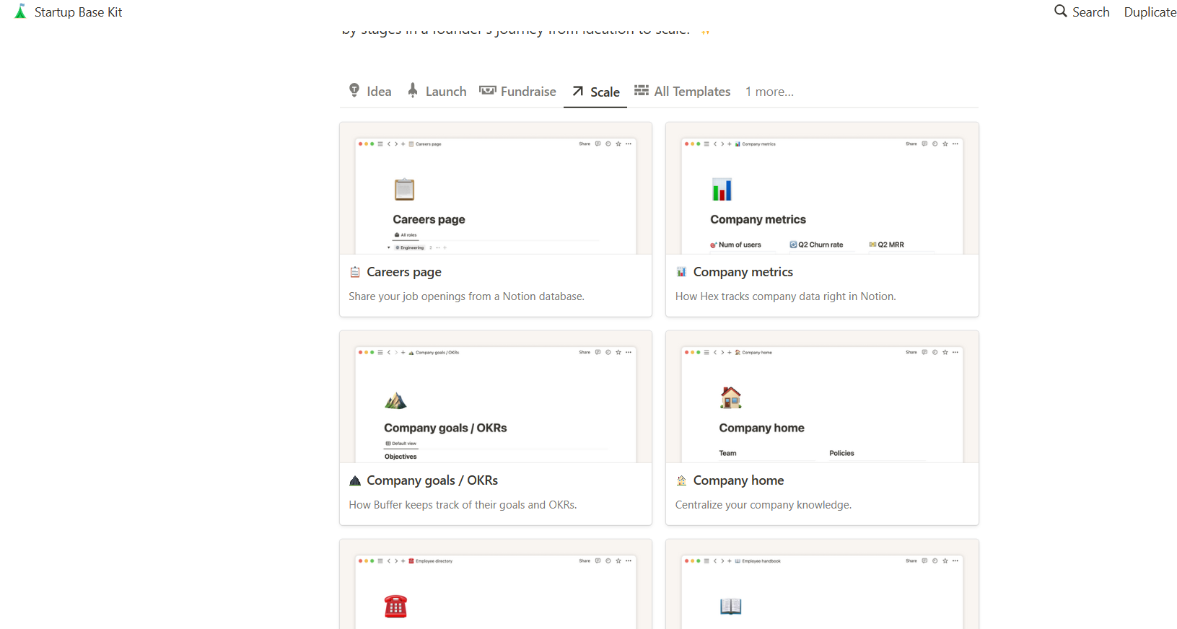The width and height of the screenshot is (1177, 629).
Task: Click the large house emoji in Company home preview
Action: (730, 397)
